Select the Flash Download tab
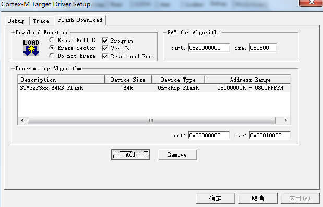 pyautogui.click(x=80, y=20)
